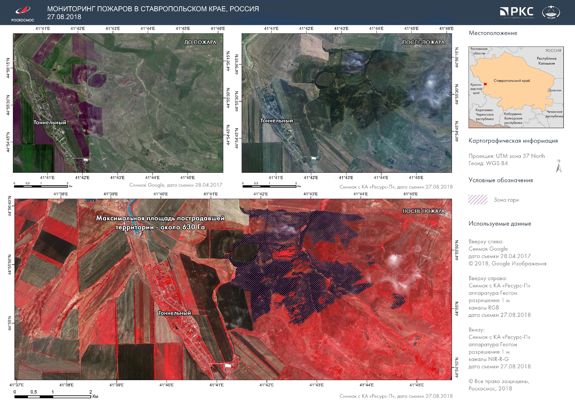Click the Условные обозначения heading

pos(501,180)
